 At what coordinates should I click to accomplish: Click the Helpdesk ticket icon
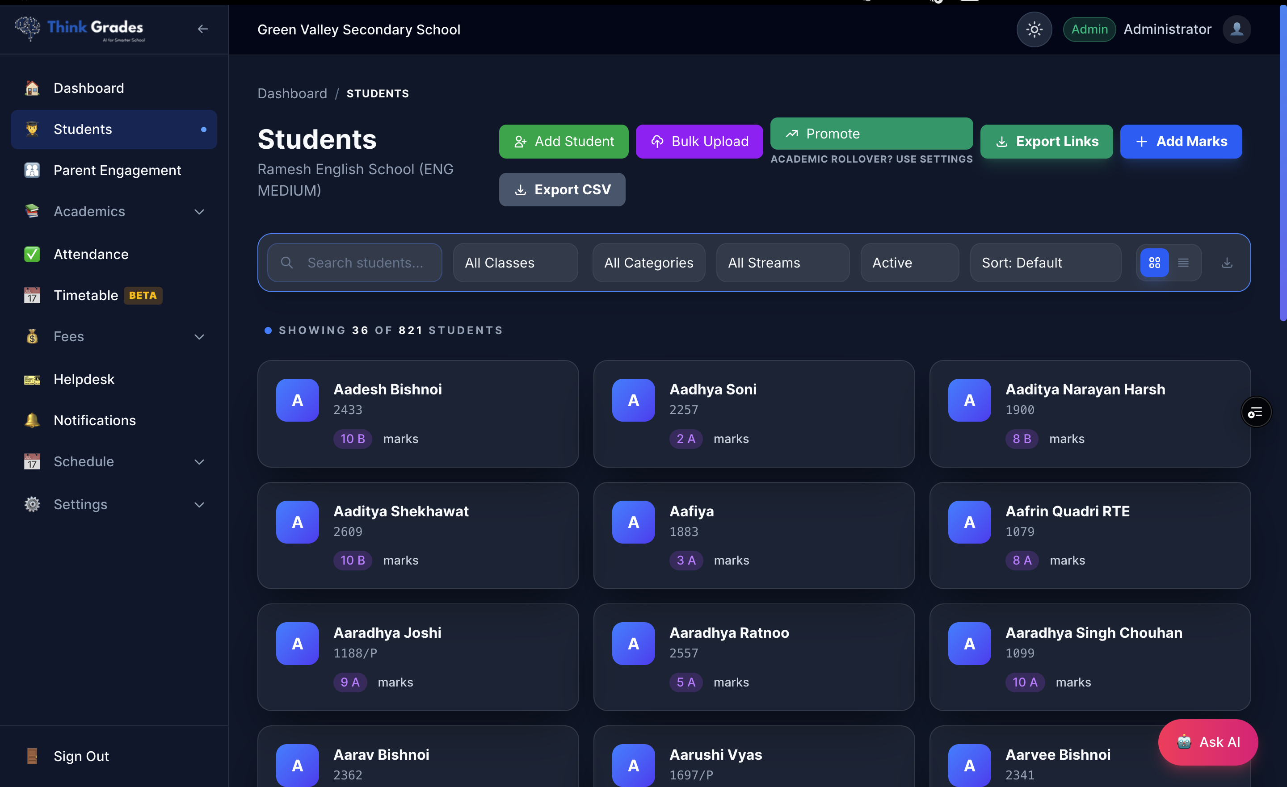(32, 380)
